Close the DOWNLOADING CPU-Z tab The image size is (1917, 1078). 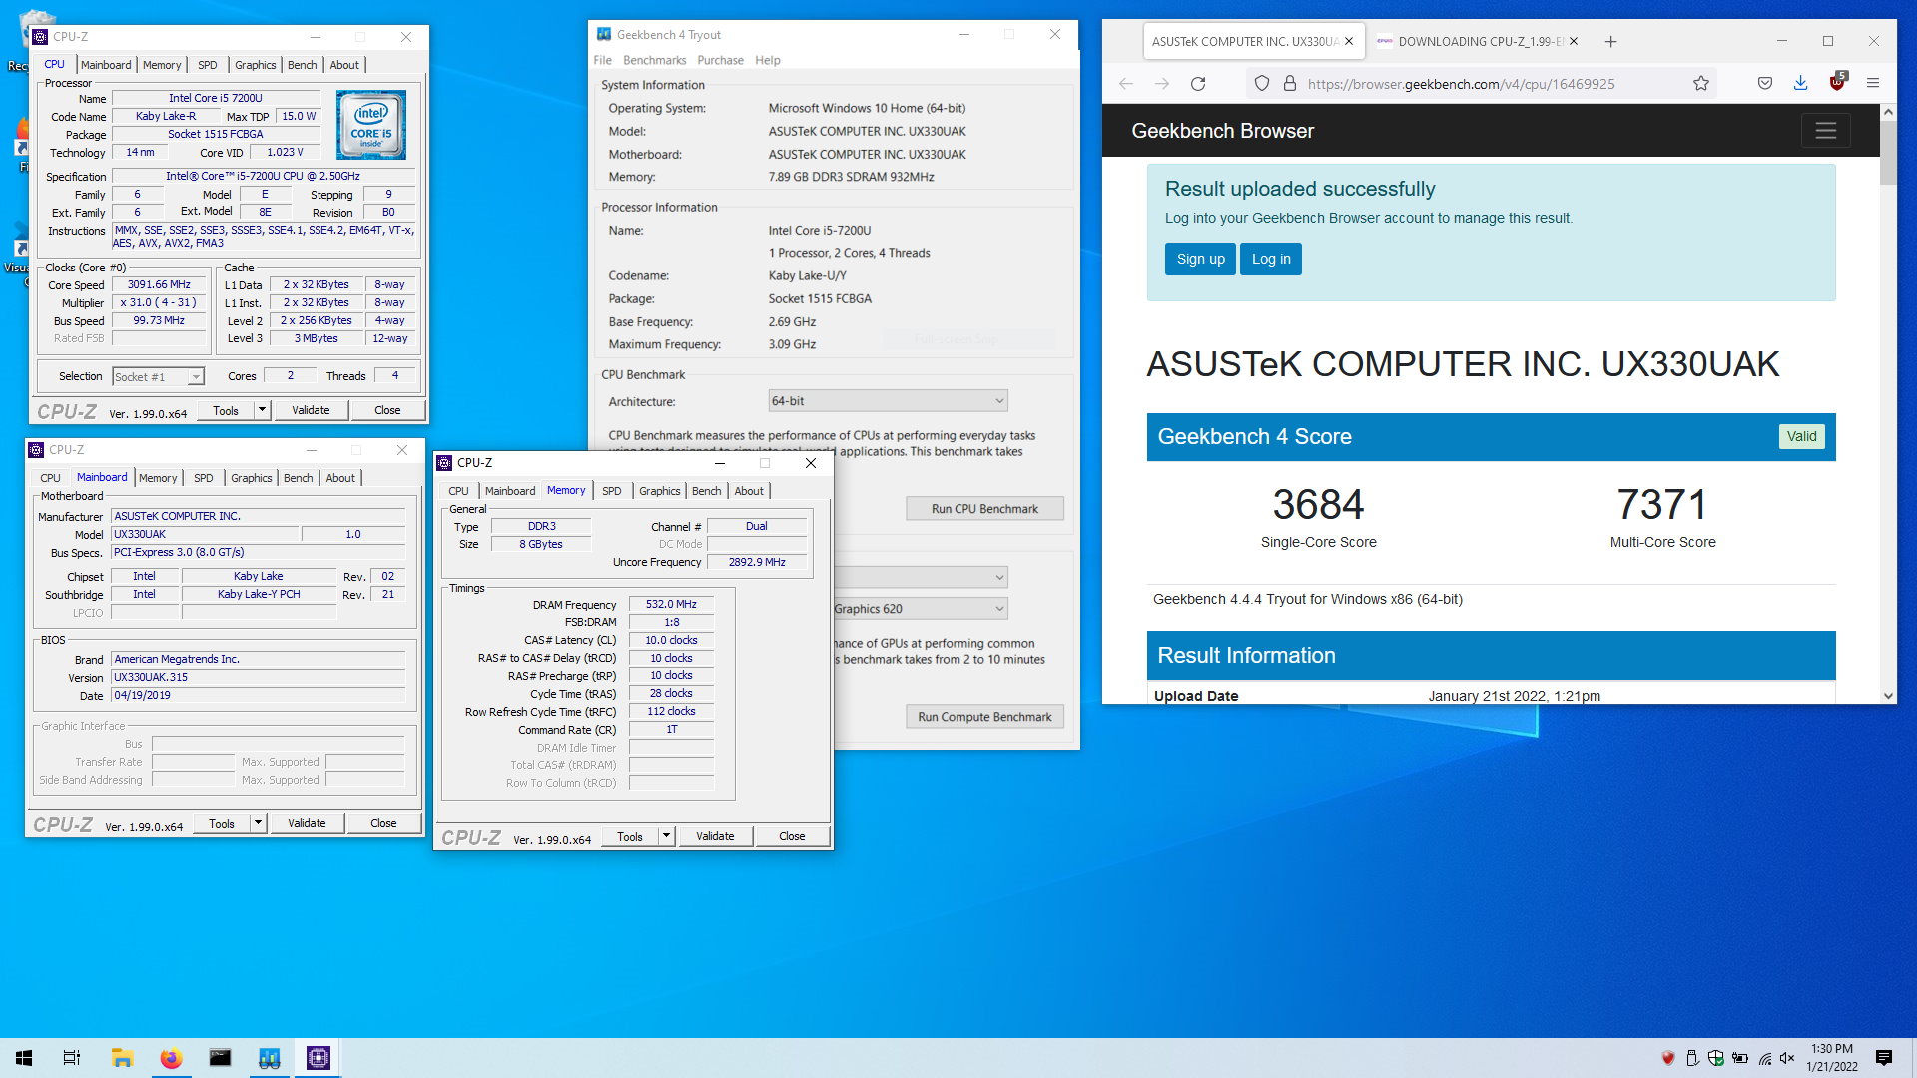tap(1574, 41)
